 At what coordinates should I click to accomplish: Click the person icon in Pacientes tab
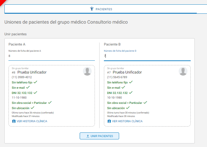(92, 9)
